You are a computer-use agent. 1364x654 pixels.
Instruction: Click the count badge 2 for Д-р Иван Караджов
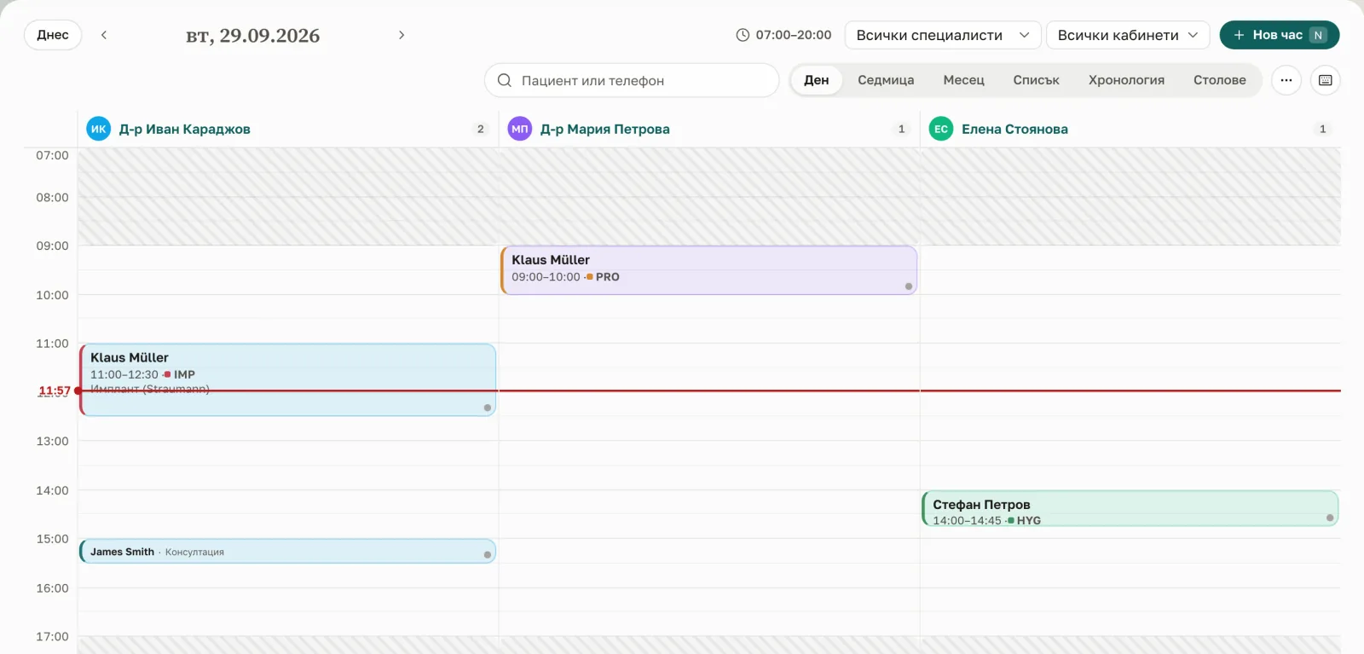(x=481, y=130)
